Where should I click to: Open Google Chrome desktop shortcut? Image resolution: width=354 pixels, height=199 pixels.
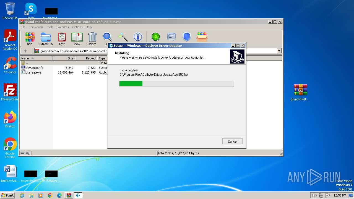pyautogui.click(x=10, y=148)
